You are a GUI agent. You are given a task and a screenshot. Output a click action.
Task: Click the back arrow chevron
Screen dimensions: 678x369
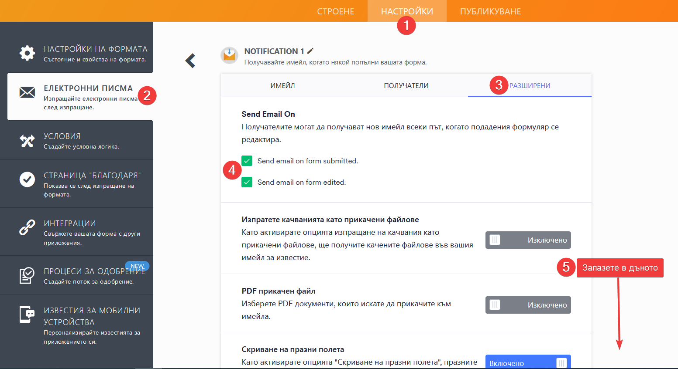[190, 61]
